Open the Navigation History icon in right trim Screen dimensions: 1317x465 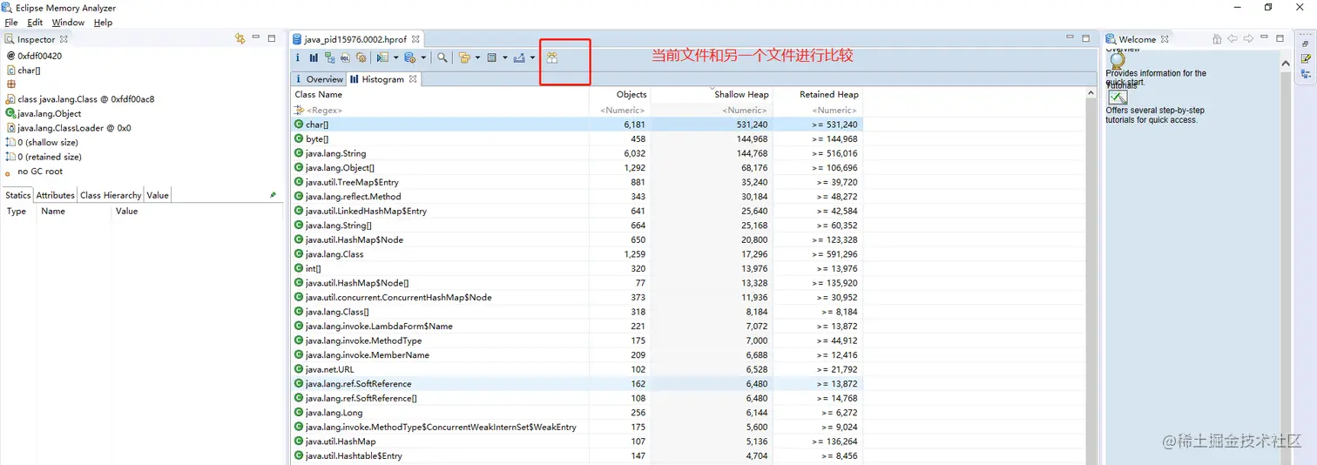click(x=1306, y=74)
